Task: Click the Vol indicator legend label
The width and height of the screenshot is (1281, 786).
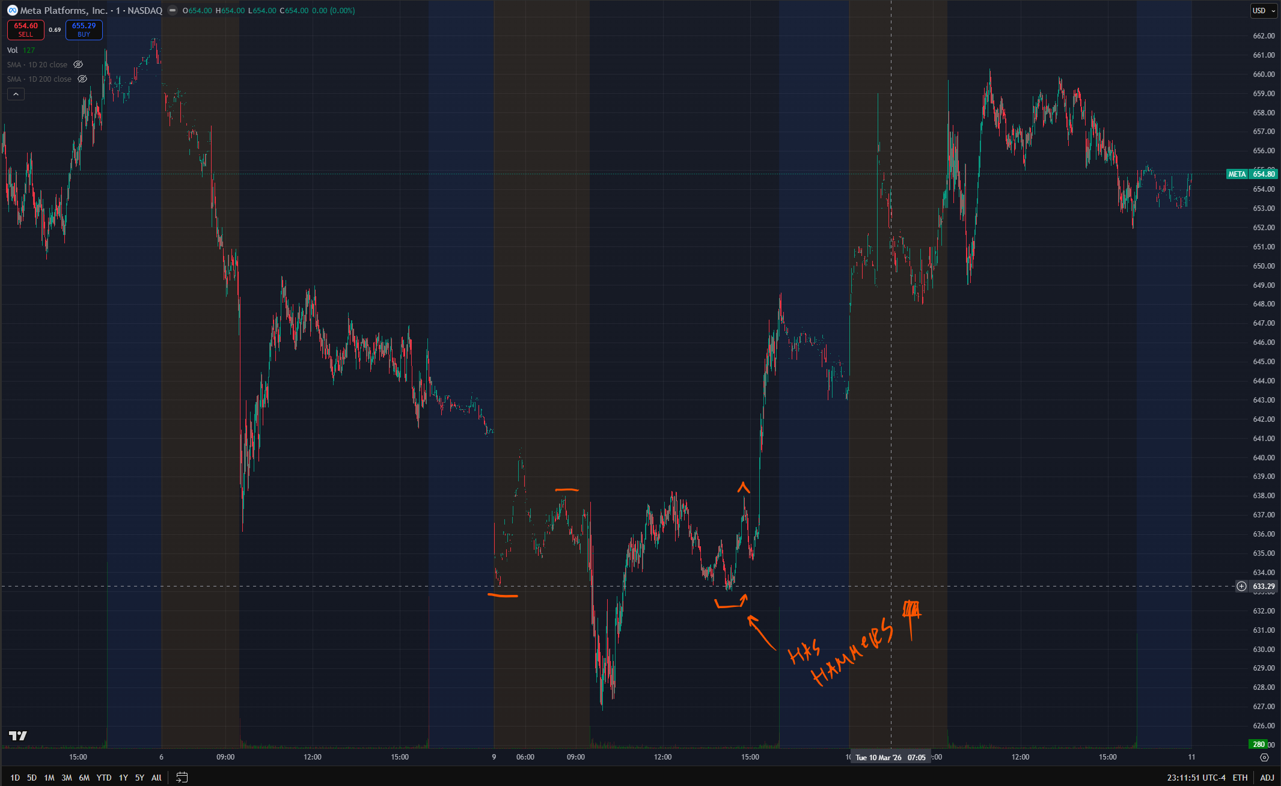Action: (13, 50)
